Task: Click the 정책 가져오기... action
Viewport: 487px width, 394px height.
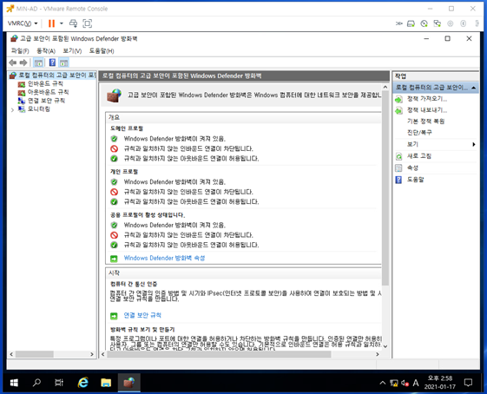Action: [427, 99]
